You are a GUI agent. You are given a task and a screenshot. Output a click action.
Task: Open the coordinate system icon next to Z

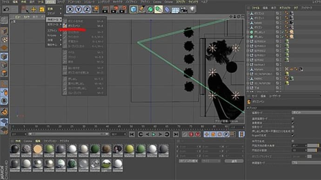click(95, 9)
